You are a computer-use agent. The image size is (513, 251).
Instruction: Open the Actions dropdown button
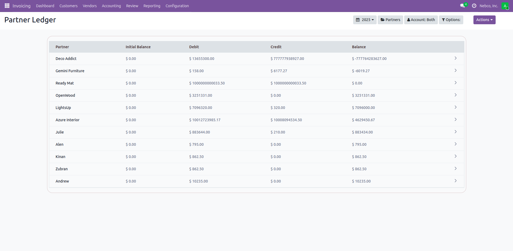point(484,20)
